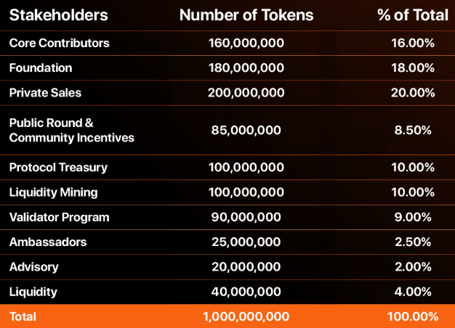Screen dimensions: 455x328
Task: Click the 8.50% percentage cell
Action: [x=413, y=130]
